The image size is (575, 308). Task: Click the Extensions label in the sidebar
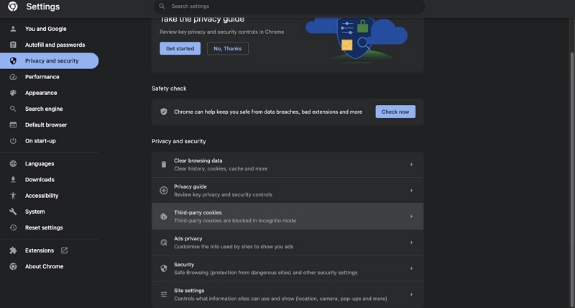[x=40, y=250]
